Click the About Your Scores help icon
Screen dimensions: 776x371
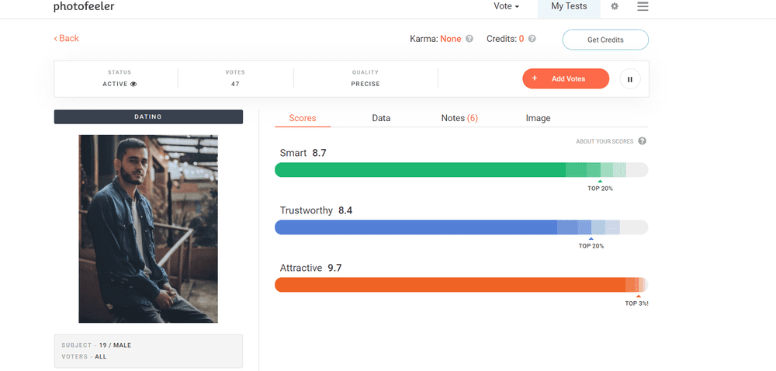[x=642, y=141]
